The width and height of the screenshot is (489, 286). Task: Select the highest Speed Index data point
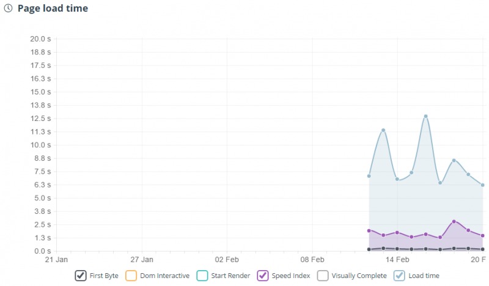point(454,221)
